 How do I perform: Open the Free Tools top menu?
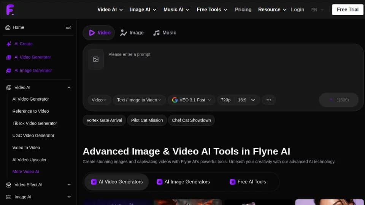[212, 10]
